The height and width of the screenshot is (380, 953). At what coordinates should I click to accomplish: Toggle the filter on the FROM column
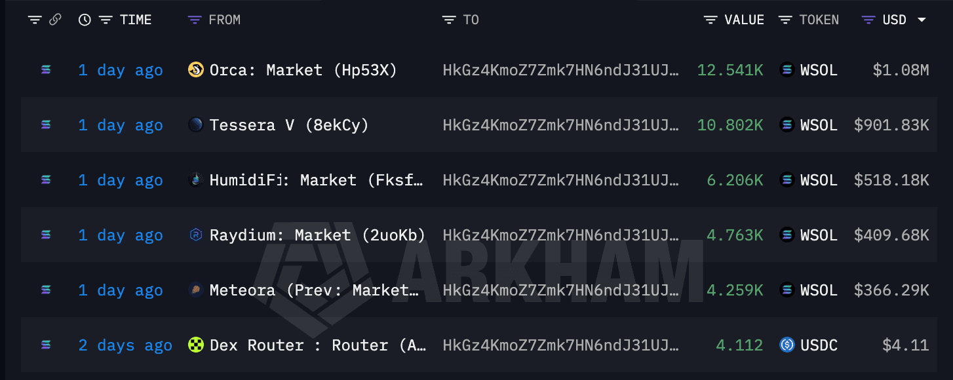click(x=193, y=20)
